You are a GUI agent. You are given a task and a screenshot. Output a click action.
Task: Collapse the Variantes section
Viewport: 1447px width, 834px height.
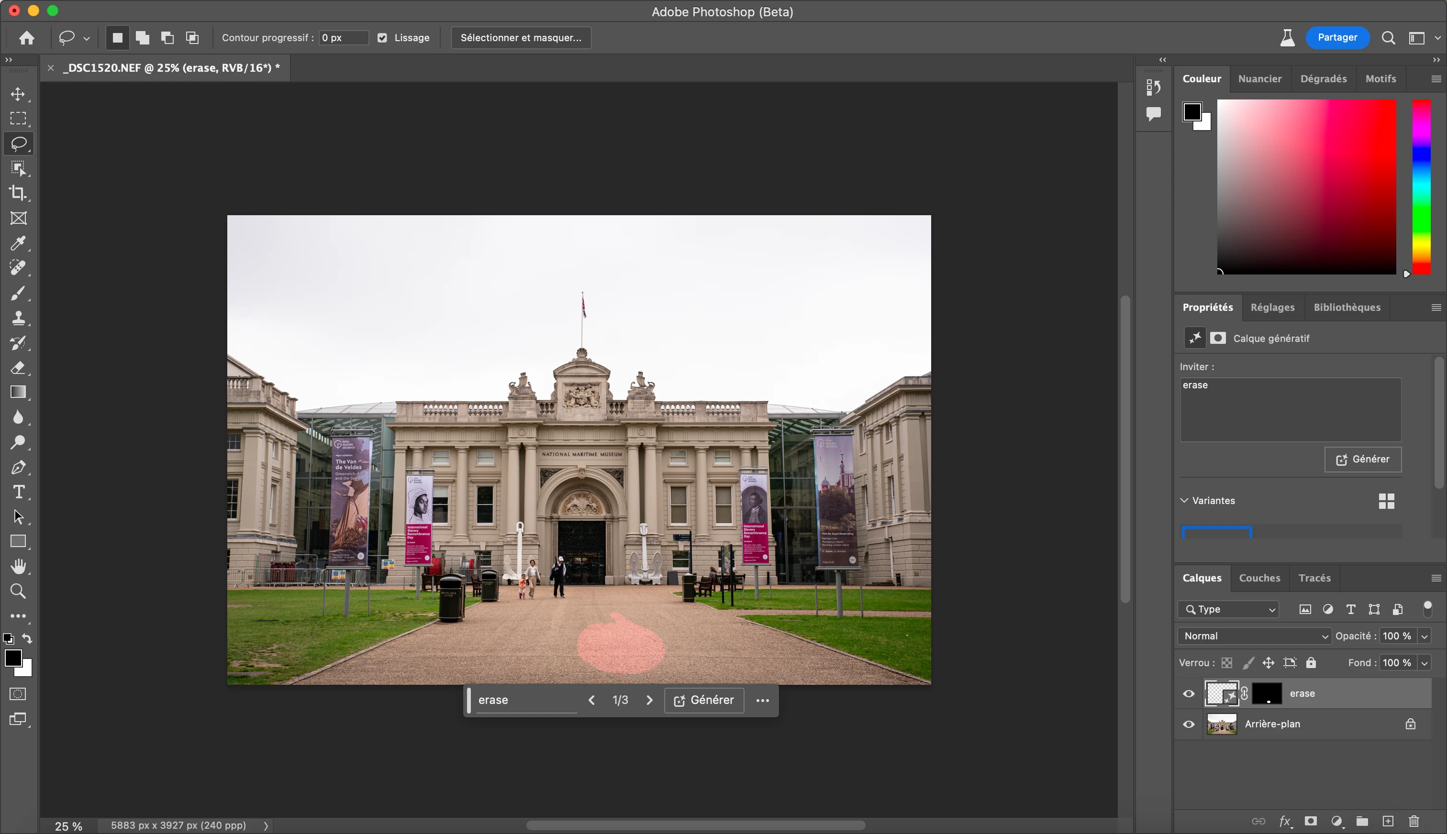tap(1184, 500)
